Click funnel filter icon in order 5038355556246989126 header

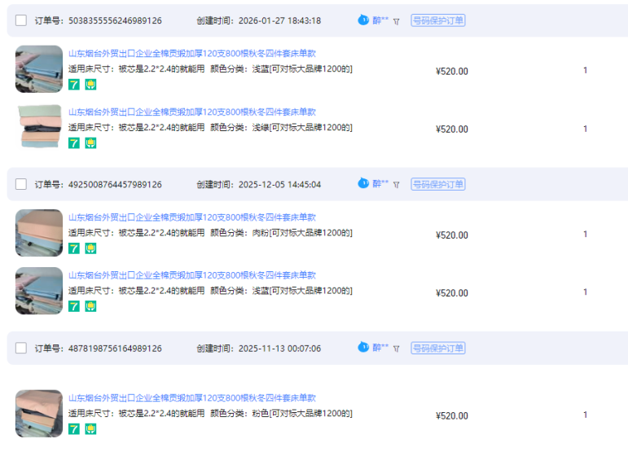tap(397, 21)
